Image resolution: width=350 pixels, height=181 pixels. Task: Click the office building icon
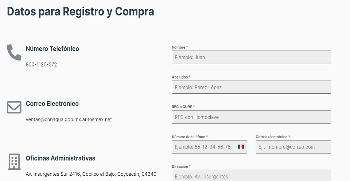(14, 162)
